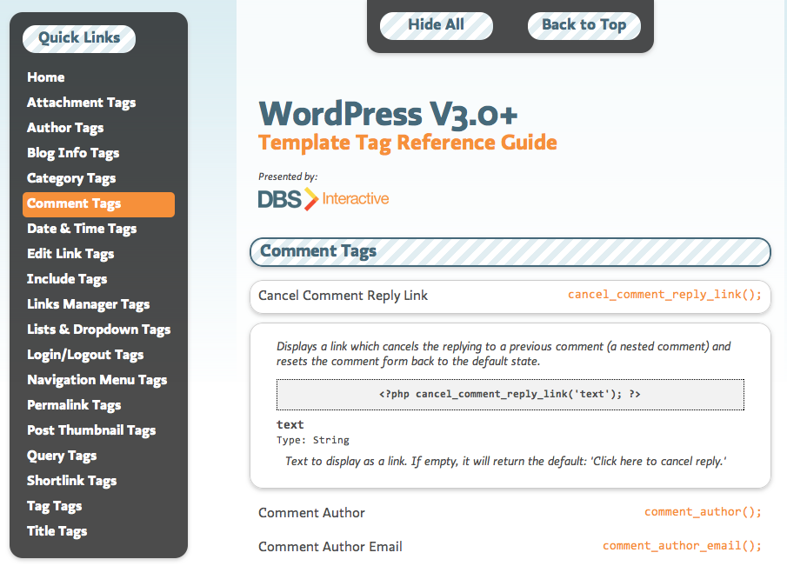Open Date & Time Tags section
The height and width of the screenshot is (566, 787).
pyautogui.click(x=82, y=229)
